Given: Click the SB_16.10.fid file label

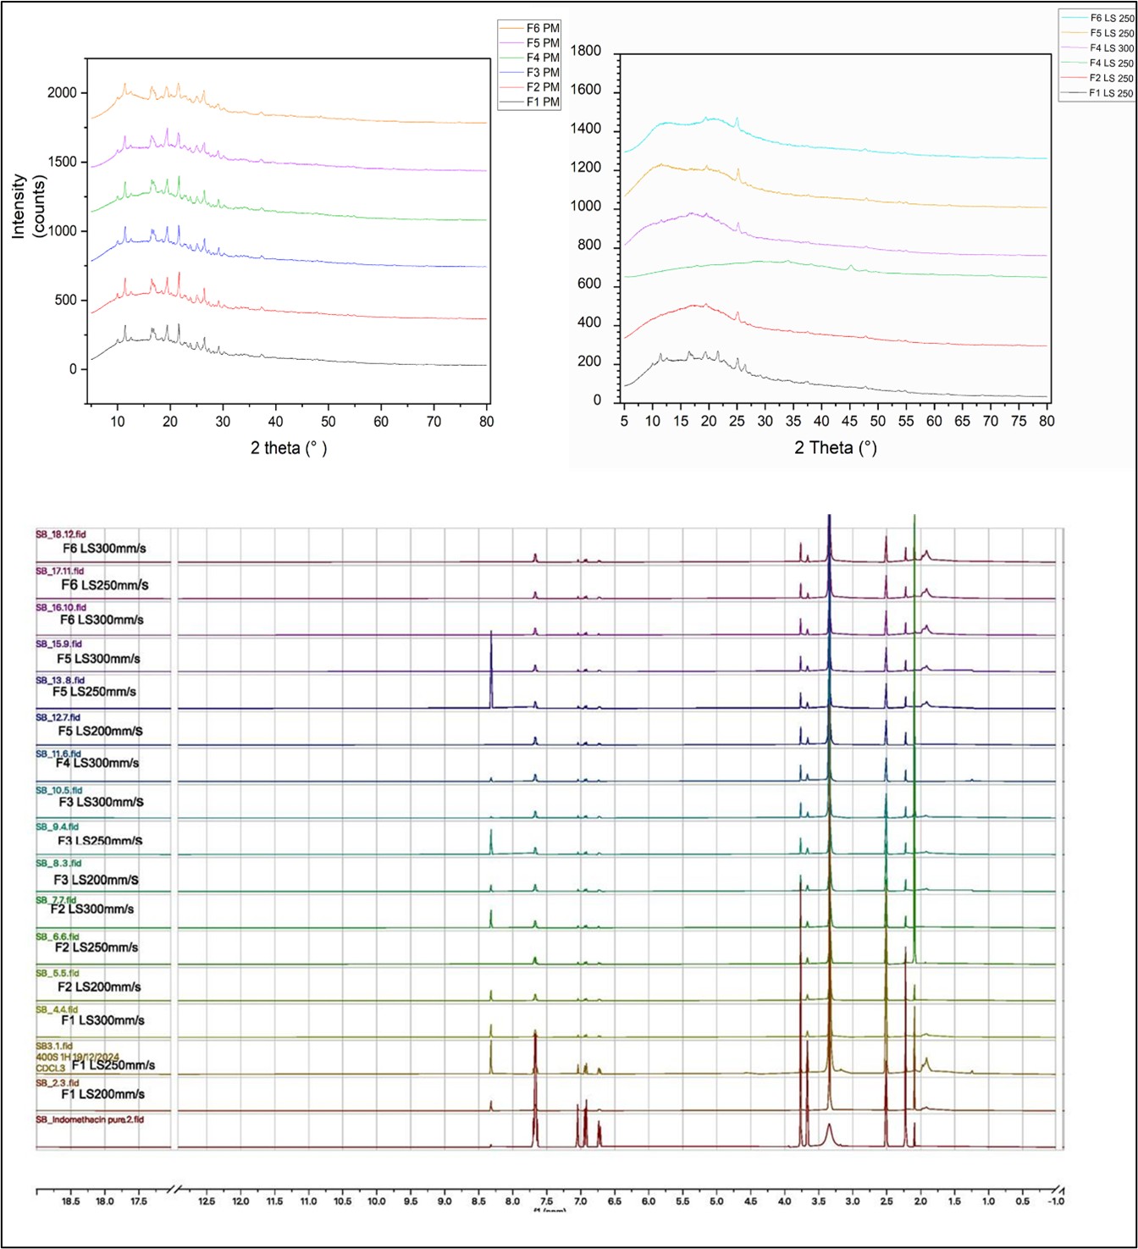Looking at the screenshot, I should tap(60, 607).
